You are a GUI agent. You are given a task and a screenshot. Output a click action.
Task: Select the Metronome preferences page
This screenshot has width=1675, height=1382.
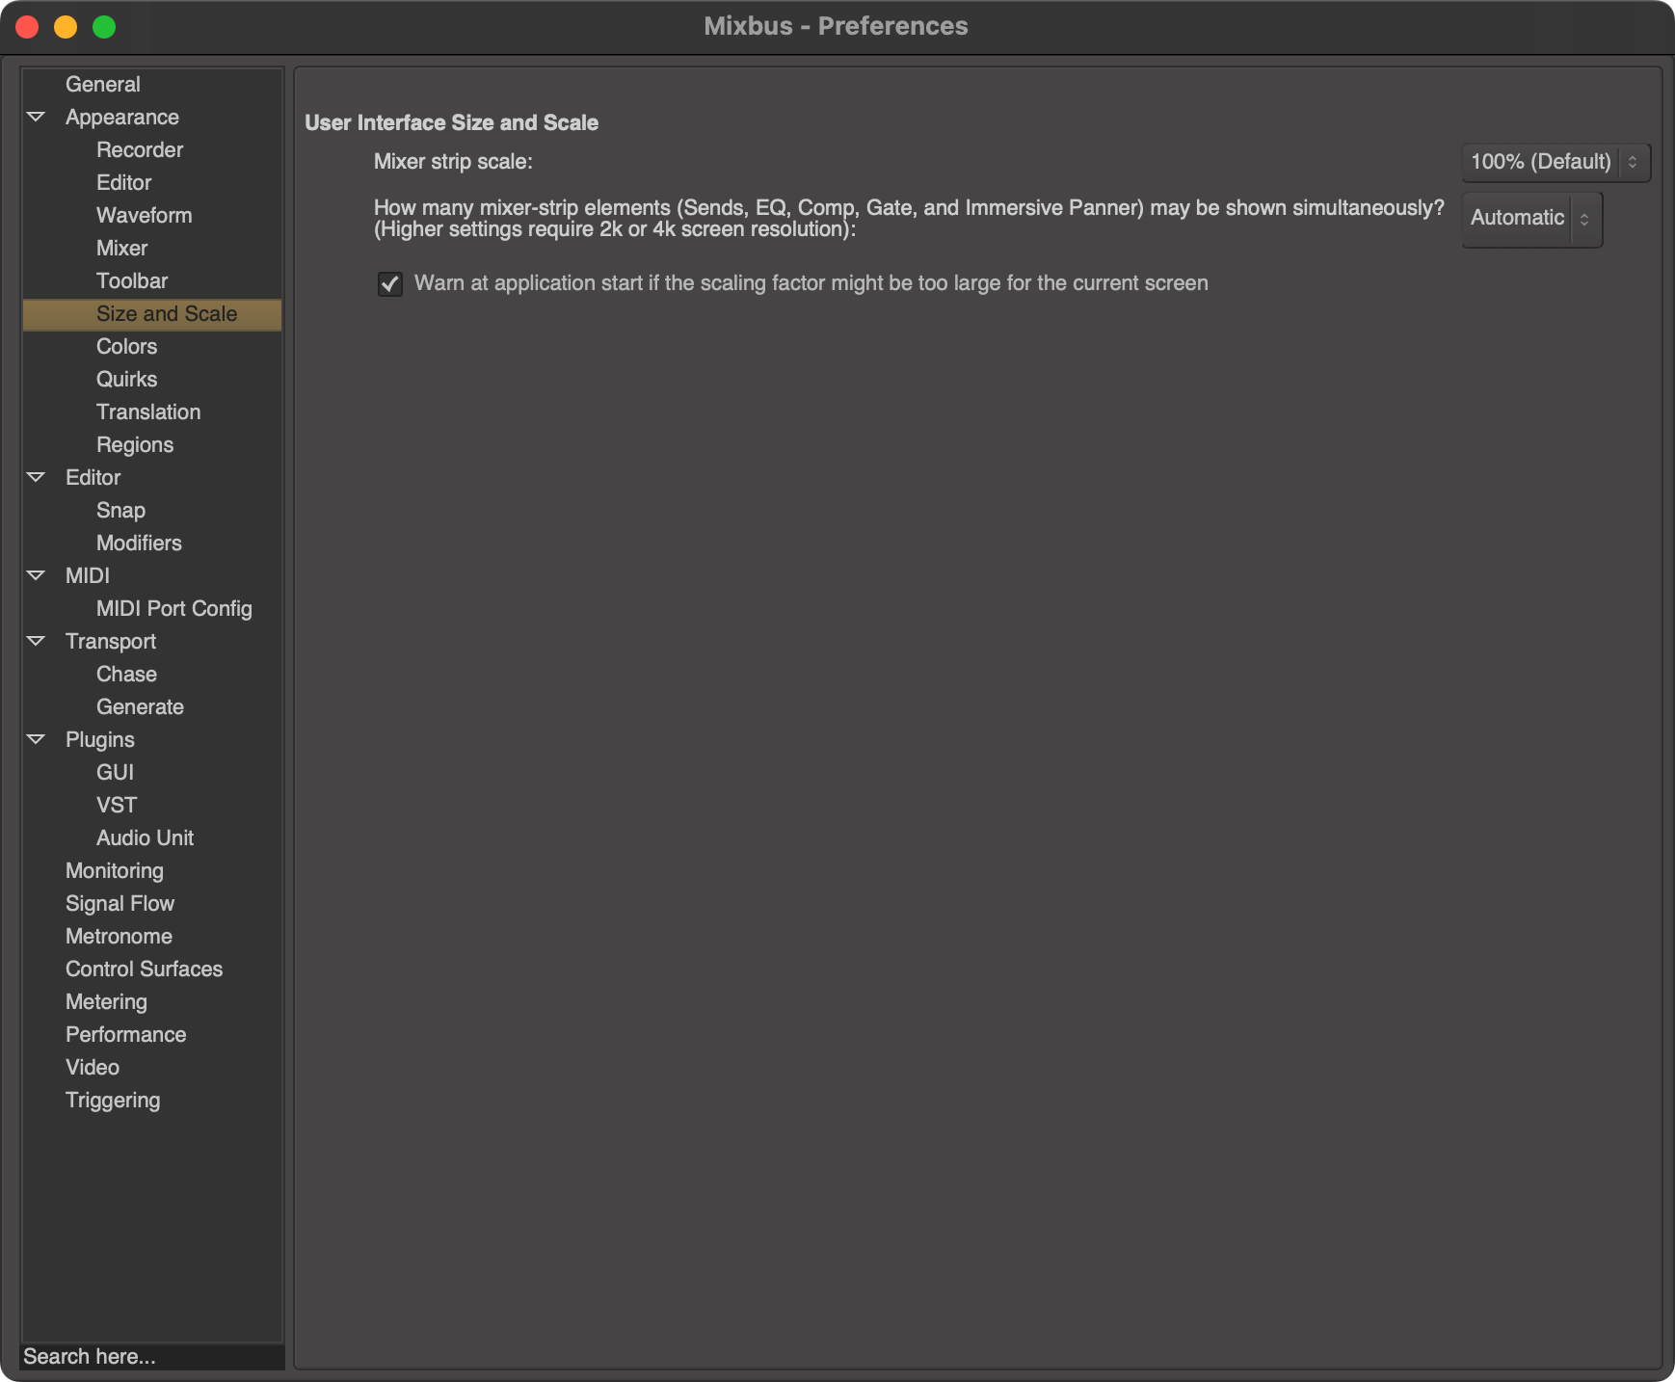(118, 936)
